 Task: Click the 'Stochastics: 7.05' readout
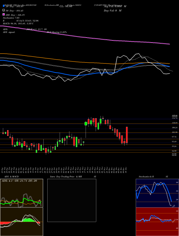pos(11,18)
